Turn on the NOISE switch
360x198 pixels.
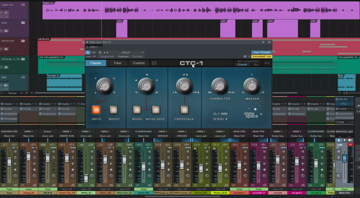(x=137, y=110)
